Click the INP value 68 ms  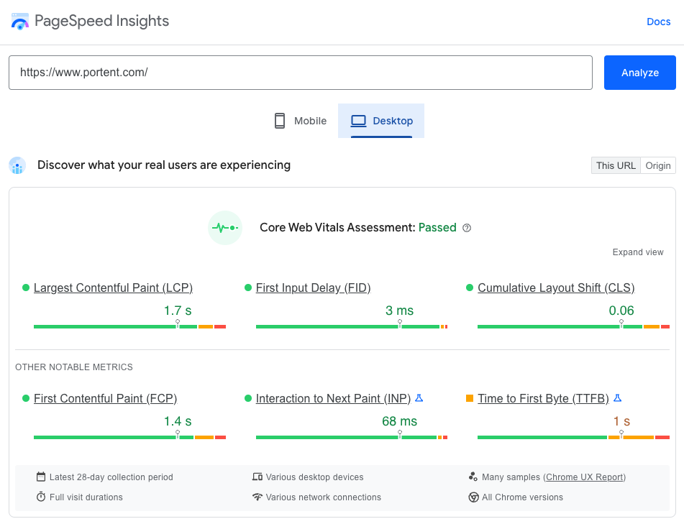(x=400, y=421)
